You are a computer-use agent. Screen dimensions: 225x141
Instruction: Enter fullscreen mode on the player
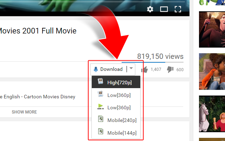[178, 10]
